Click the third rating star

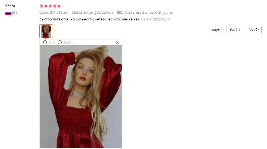click(x=50, y=6)
